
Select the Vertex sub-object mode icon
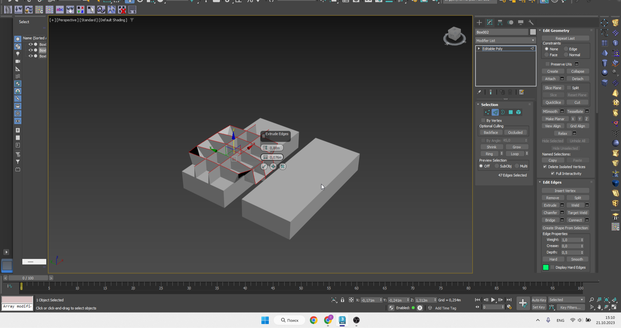(x=487, y=112)
